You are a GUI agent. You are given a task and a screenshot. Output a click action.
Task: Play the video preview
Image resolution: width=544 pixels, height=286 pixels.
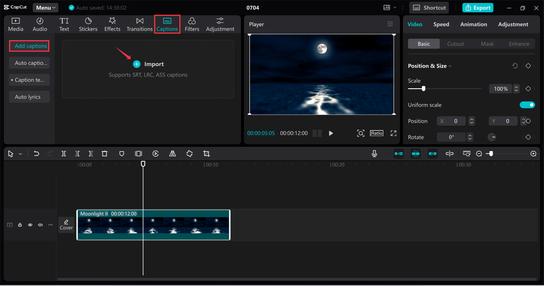331,133
